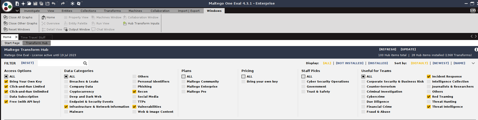Go to the next tab with the right arrow in the tab bar
This screenshot has width=478, height=120.
coord(476,36)
